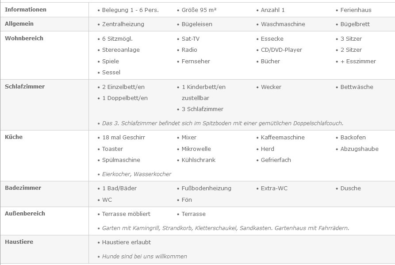
Task: Select the Spülmaschine item
Action: click(121, 160)
